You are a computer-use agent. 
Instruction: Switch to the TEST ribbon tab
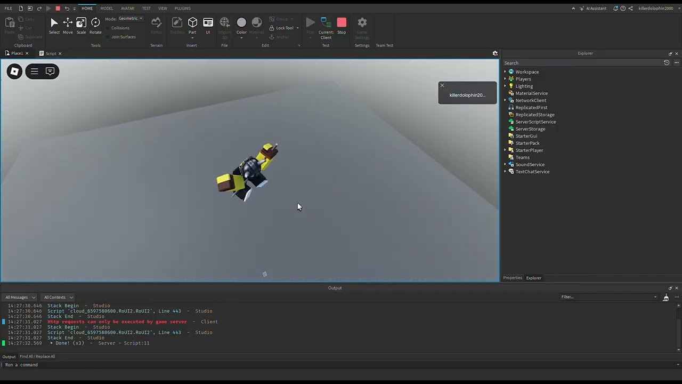click(146, 9)
